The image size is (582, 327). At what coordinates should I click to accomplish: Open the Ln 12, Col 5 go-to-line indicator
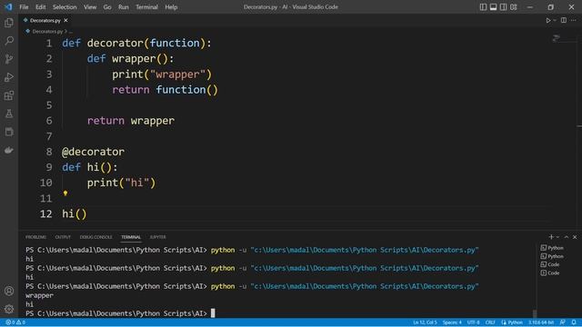[x=425, y=322]
